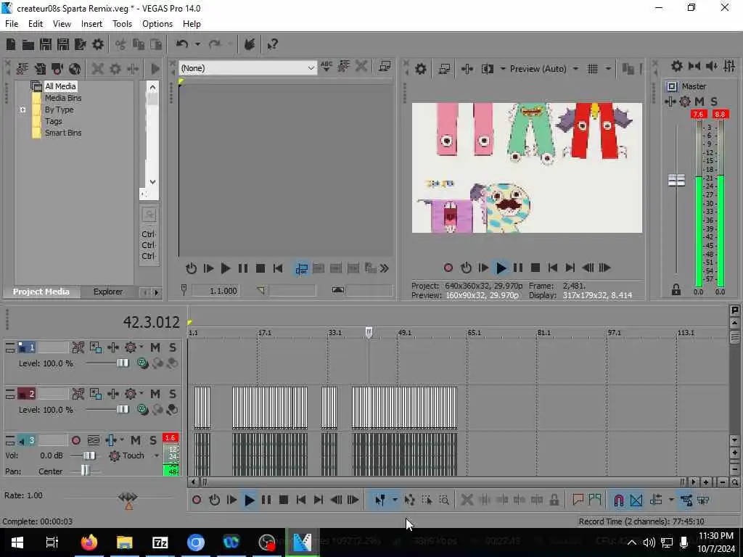Solo audio track 3
Screen dimensions: 743x557
tap(153, 440)
